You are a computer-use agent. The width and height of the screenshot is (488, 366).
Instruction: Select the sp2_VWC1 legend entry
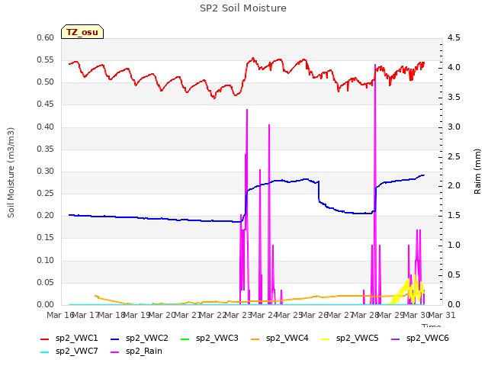pos(69,339)
